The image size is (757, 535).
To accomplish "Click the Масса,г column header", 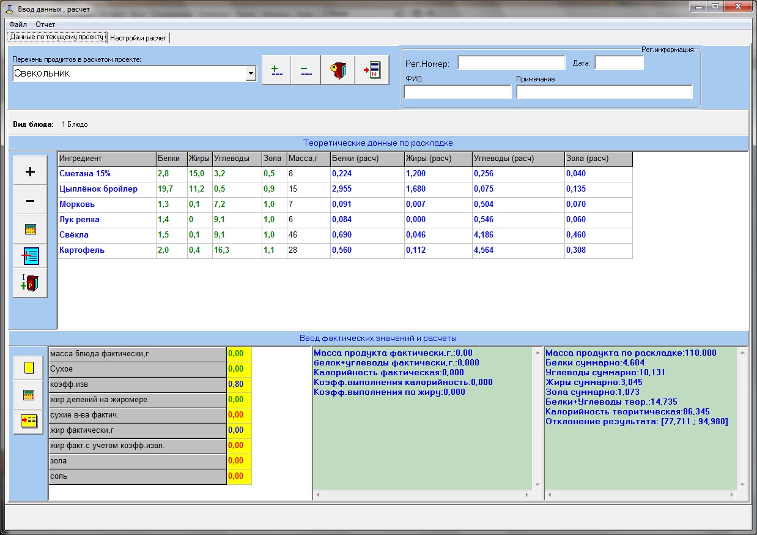I will tap(309, 159).
